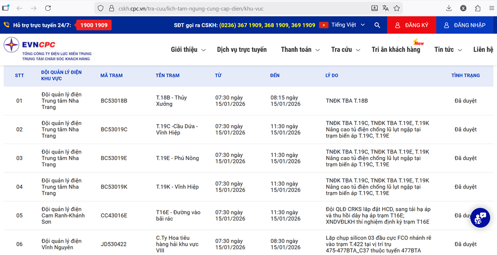Open the Dịch vụ trực tuyến menu item

pyautogui.click(x=242, y=49)
